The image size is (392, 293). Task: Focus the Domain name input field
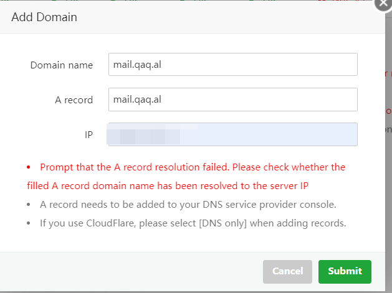tap(232, 65)
